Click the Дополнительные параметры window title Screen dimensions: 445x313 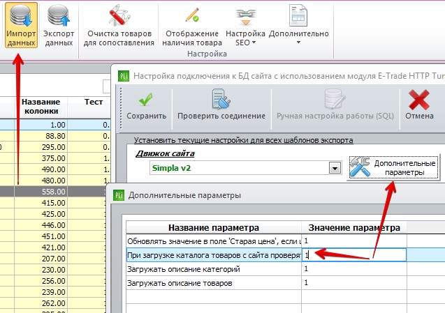[184, 195]
